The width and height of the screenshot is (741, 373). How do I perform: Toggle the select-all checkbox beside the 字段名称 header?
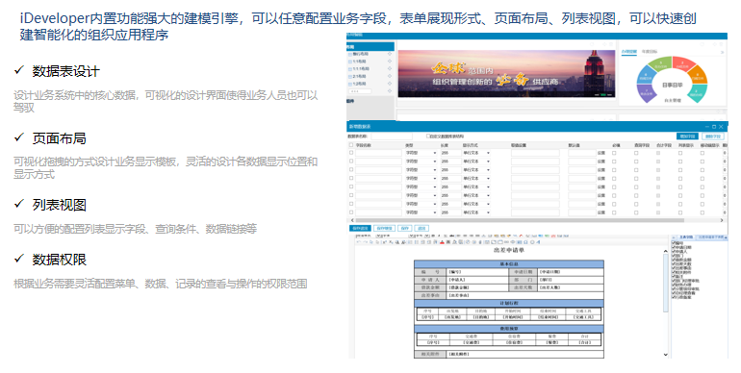[351, 145]
